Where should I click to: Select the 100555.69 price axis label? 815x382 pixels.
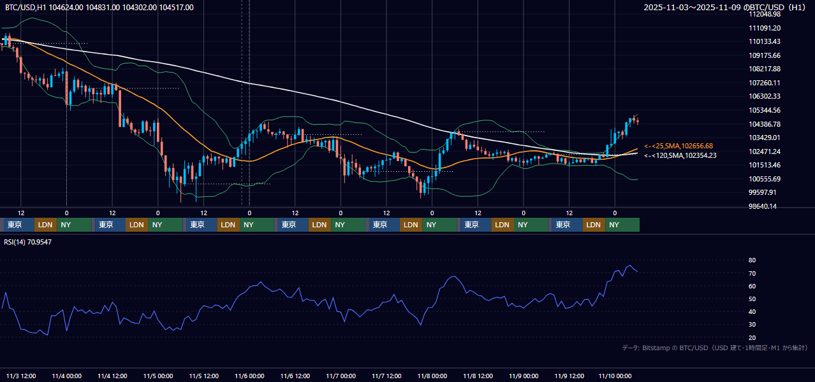[x=765, y=179]
